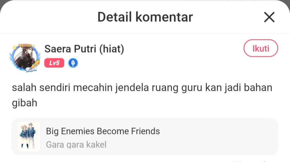Tap the open book decoration below the avatar
The width and height of the screenshot is (290, 162).
[31, 69]
